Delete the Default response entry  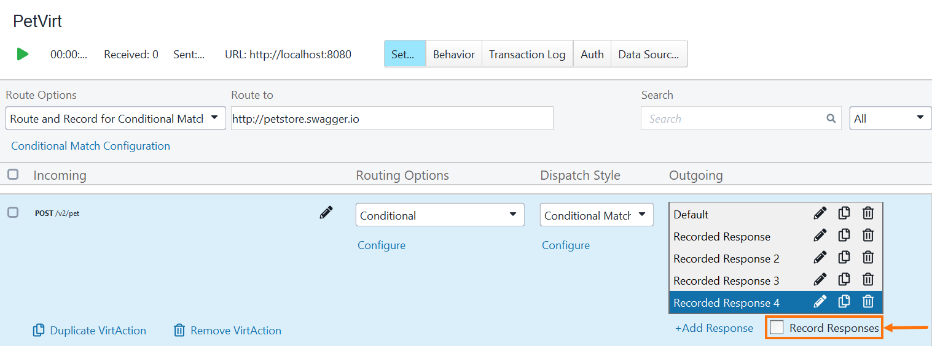click(x=867, y=213)
